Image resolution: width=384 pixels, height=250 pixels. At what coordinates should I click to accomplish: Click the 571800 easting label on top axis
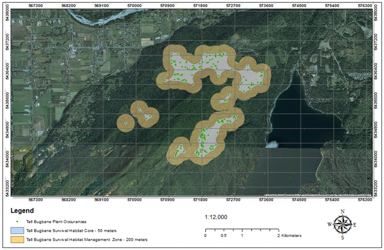click(x=200, y=5)
